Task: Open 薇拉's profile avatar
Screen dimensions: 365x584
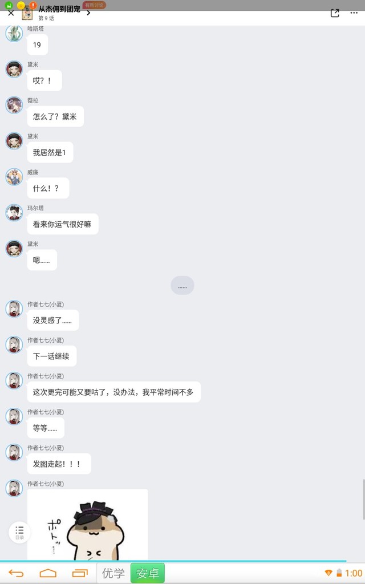Action: [14, 105]
